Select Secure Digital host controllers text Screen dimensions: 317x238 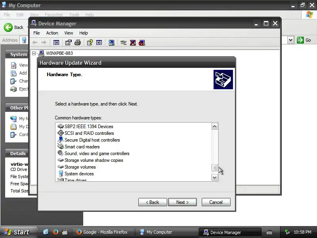pyautogui.click(x=92, y=140)
